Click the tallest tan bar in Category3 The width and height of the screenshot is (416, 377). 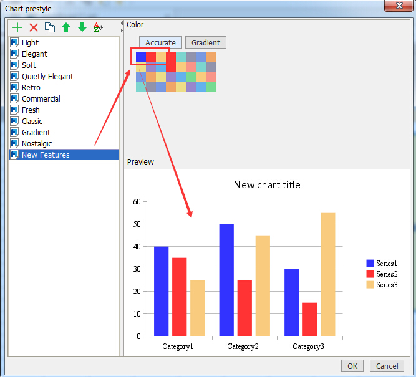[328, 274]
